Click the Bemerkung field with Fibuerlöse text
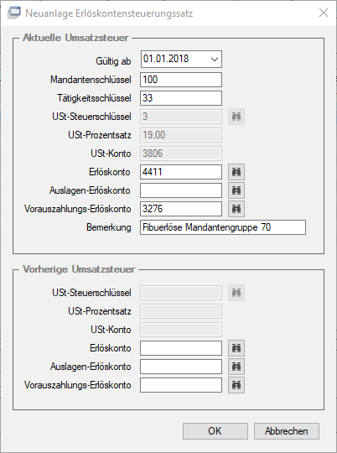This screenshot has width=337, height=453. (x=223, y=227)
